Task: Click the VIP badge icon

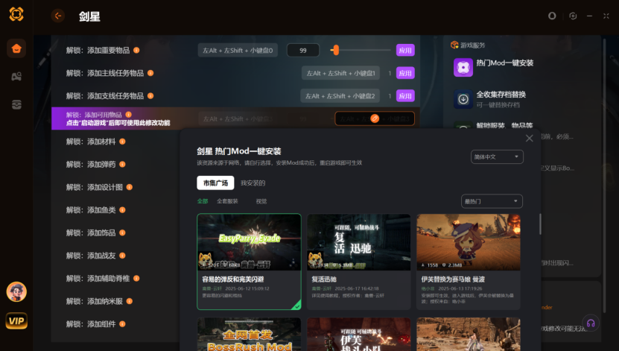Action: click(16, 321)
